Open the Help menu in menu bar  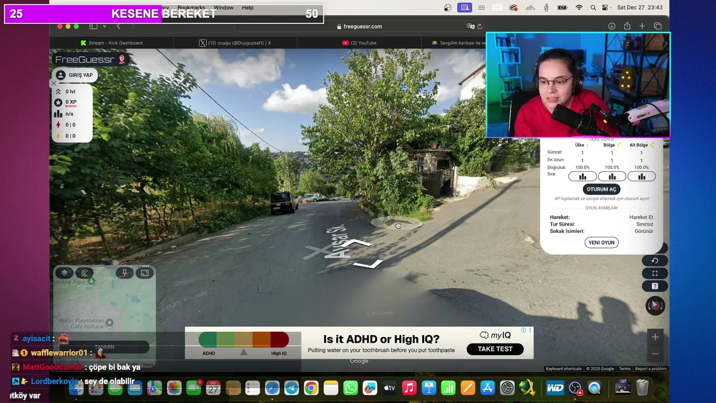(247, 7)
